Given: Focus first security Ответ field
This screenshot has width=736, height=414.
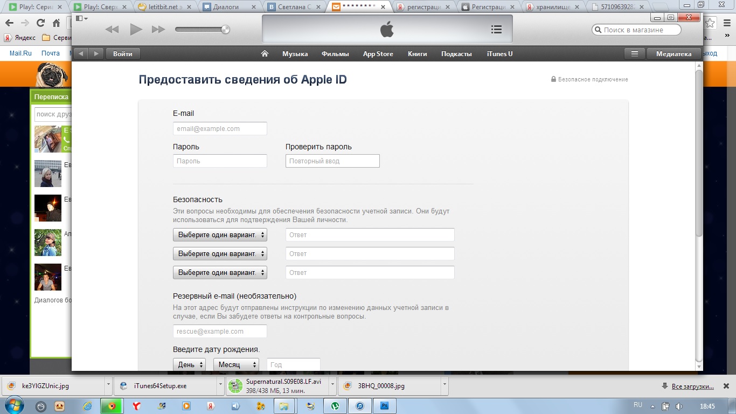Looking at the screenshot, I should tap(370, 234).
